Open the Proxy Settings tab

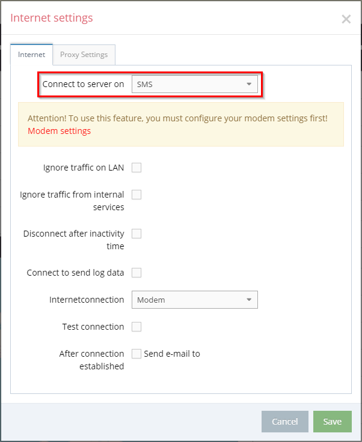84,55
